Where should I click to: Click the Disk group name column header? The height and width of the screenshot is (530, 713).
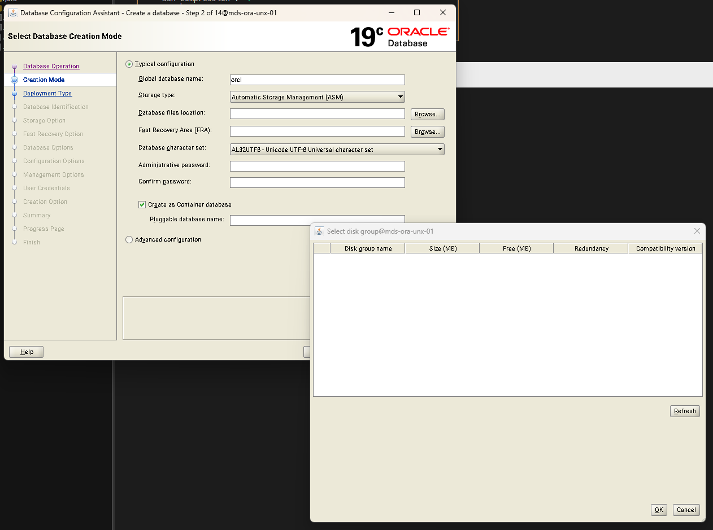click(x=368, y=248)
